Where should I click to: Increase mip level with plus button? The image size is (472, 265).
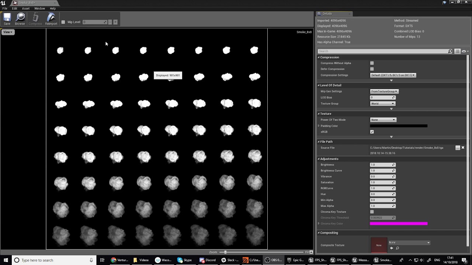point(115,22)
